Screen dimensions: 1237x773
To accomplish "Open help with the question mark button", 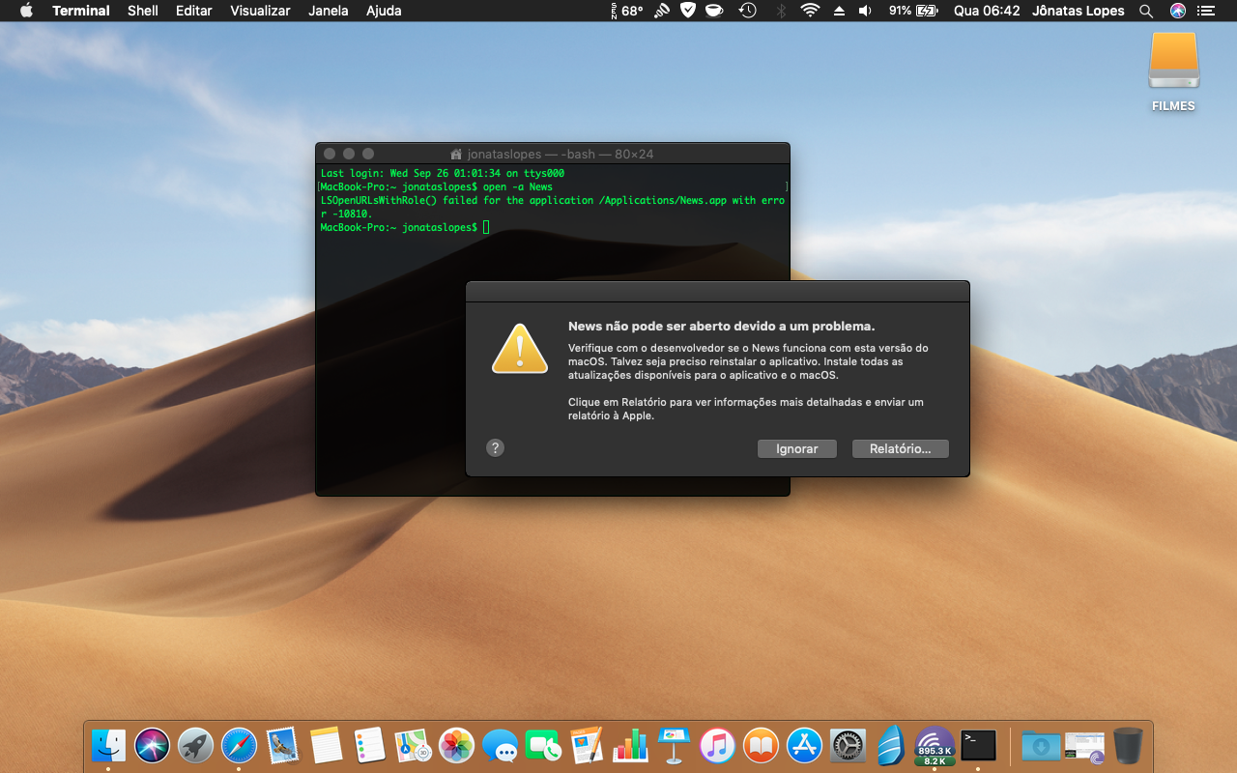I will (x=495, y=447).
